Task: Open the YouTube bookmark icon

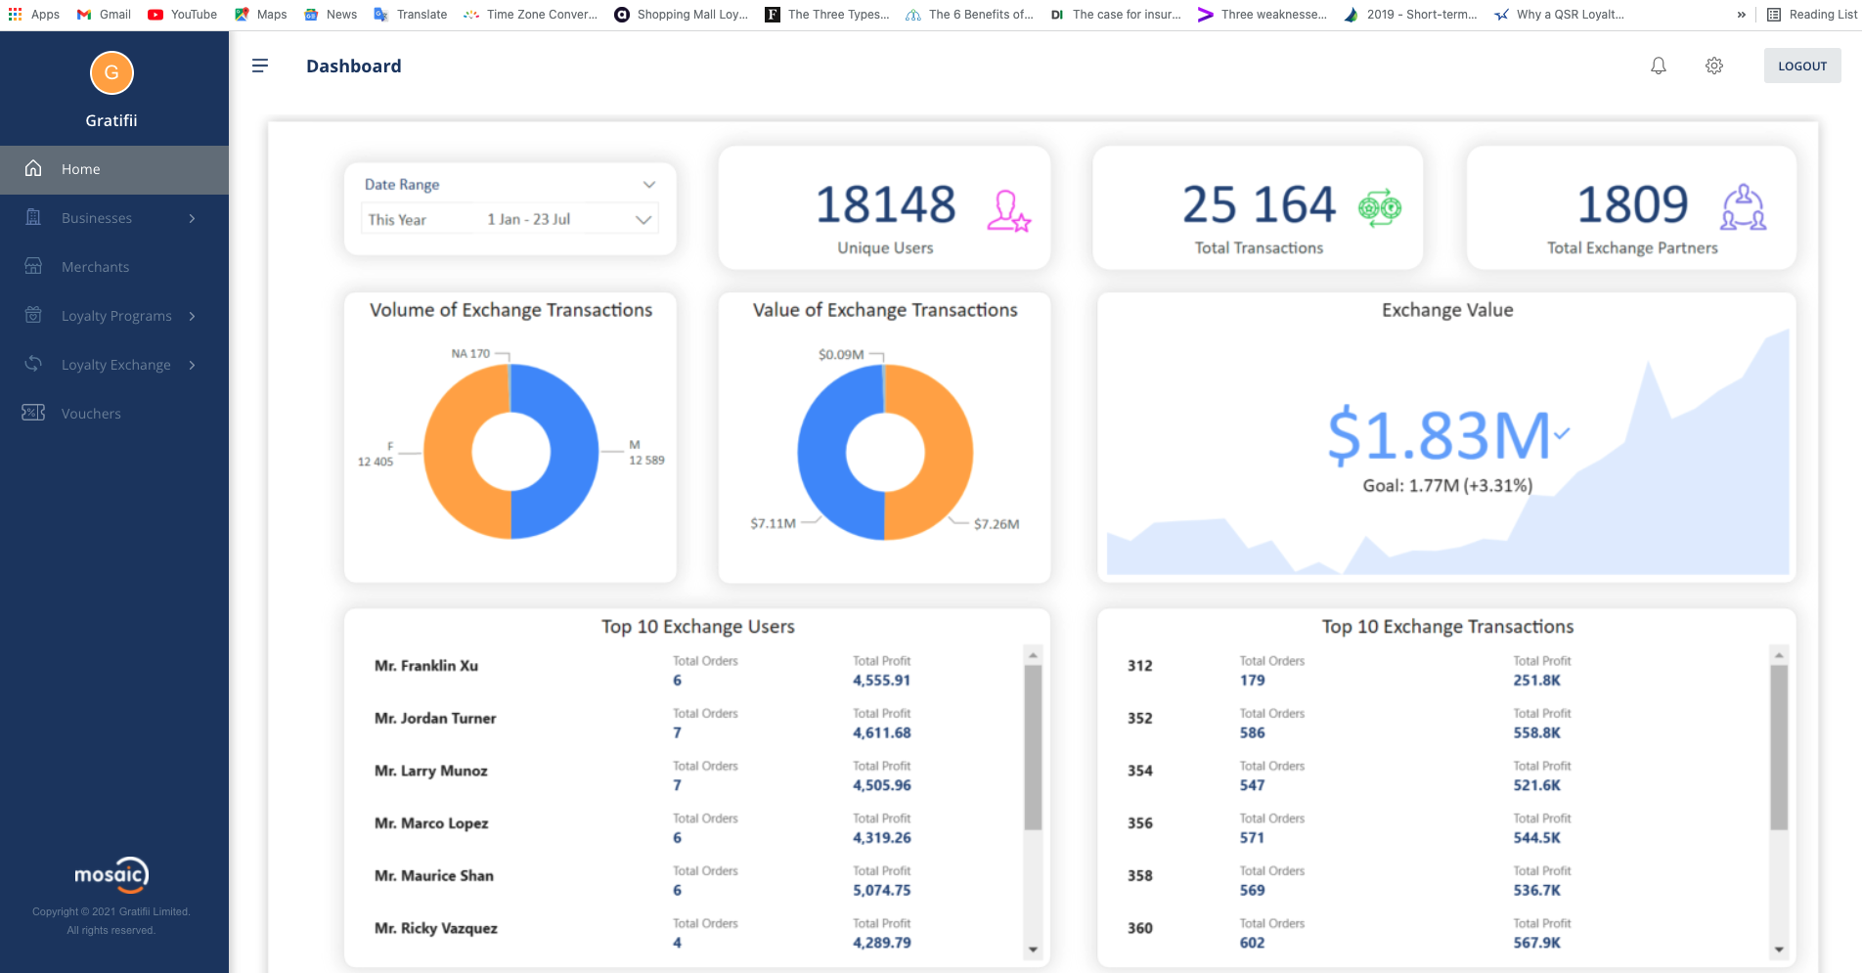Action: click(x=154, y=14)
